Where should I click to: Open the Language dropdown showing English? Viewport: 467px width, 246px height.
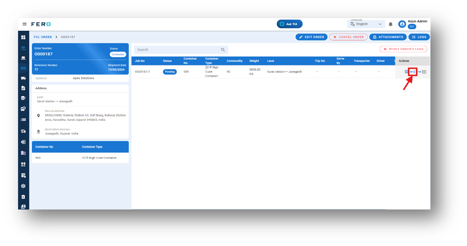[366, 24]
